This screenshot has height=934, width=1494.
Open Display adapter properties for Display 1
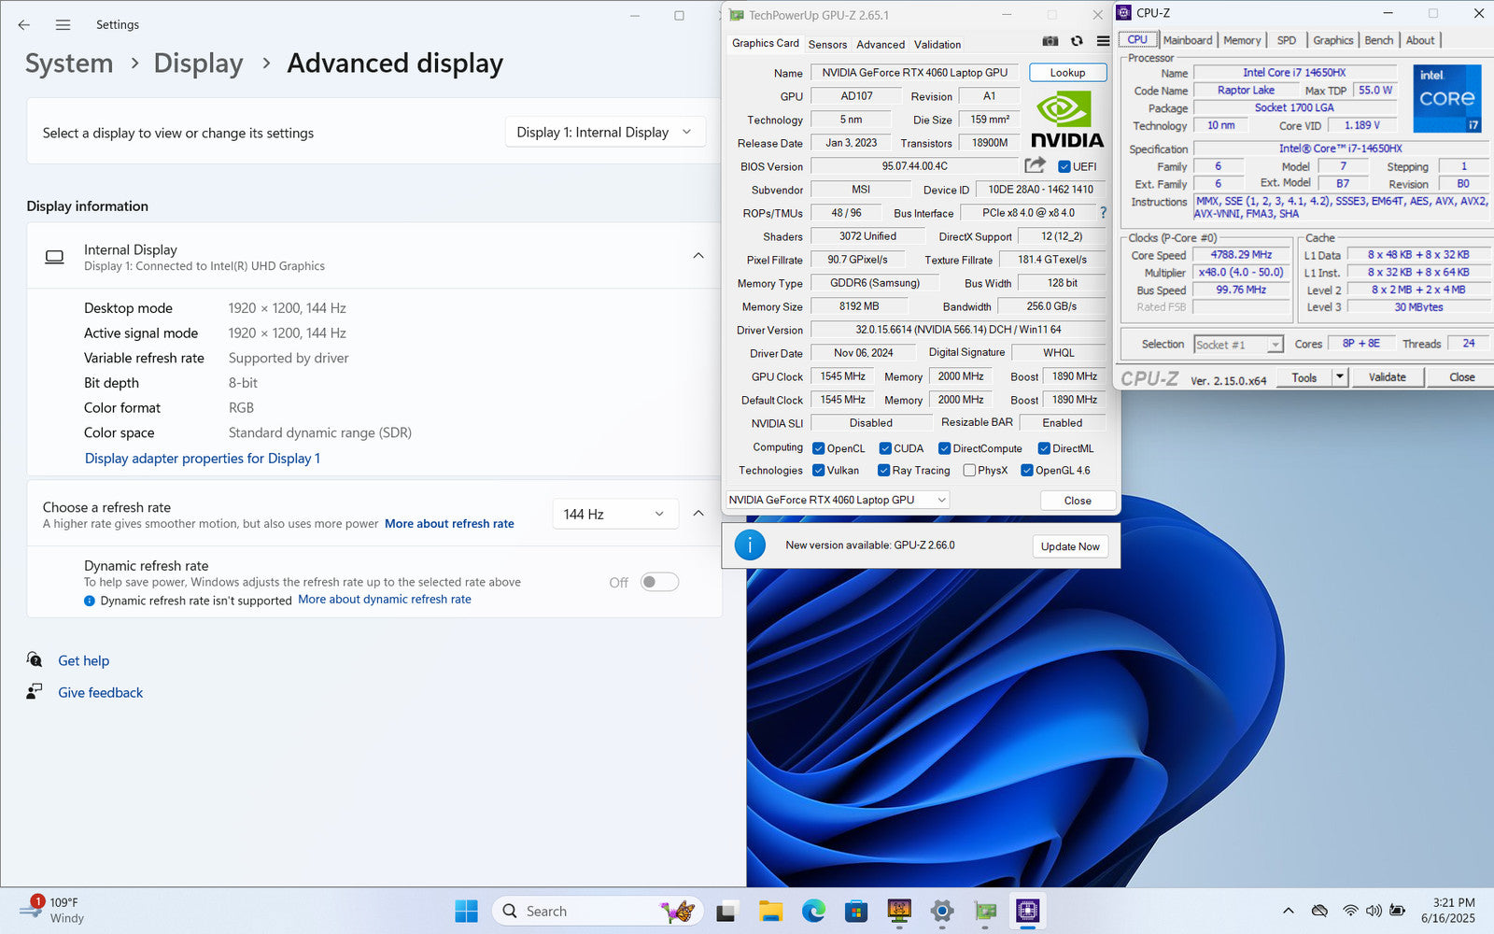(203, 459)
